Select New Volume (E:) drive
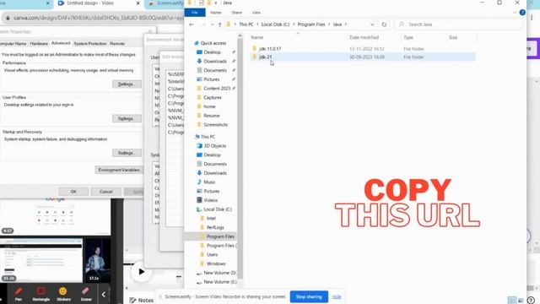The height and width of the screenshot is (304, 540). coord(219,282)
